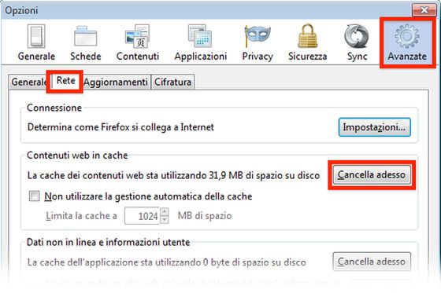Click the cache limit 1024 field
Screen dimensions: 441x293
point(142,216)
